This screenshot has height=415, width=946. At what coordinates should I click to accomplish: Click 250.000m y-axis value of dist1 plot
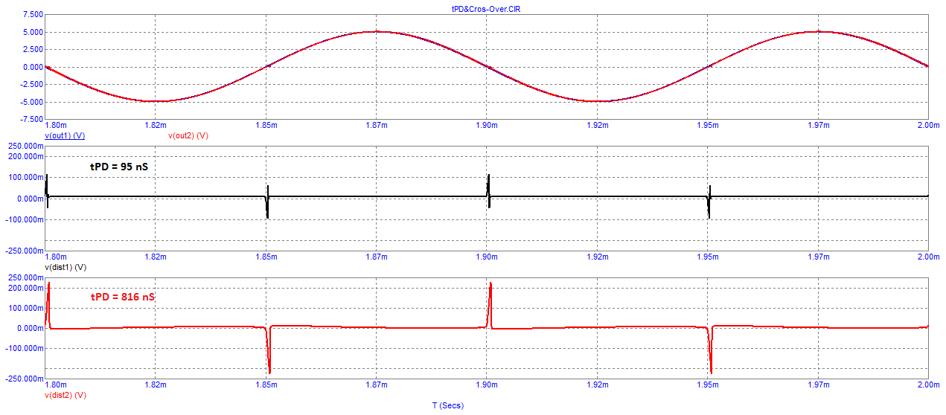(25, 147)
